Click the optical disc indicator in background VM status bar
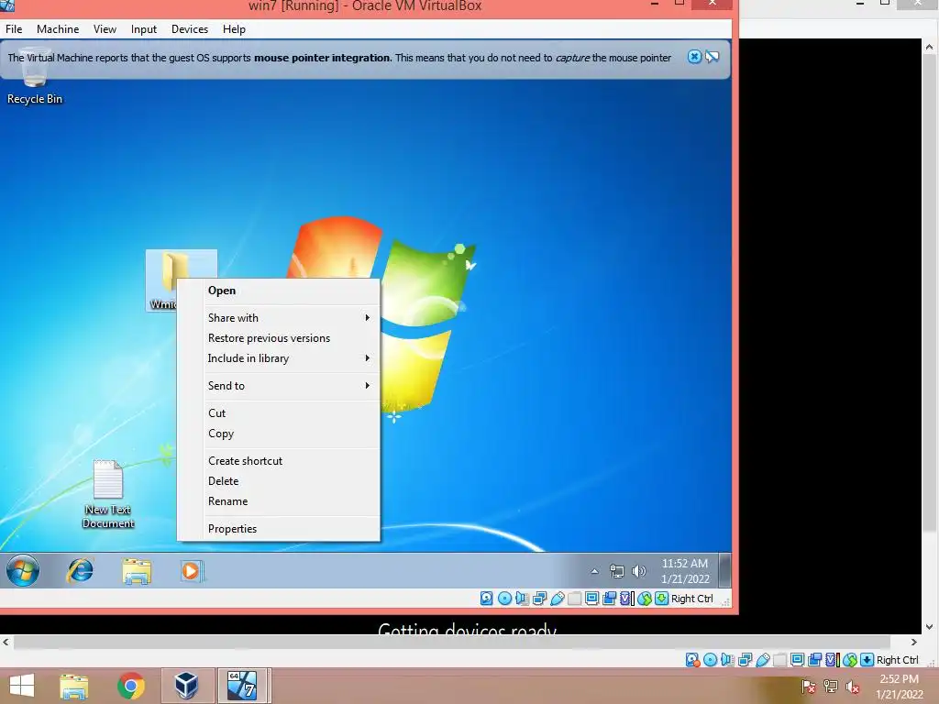The image size is (939, 704). [x=711, y=660]
